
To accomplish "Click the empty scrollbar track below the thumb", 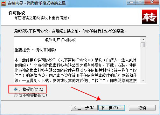I will tap(143, 62).
